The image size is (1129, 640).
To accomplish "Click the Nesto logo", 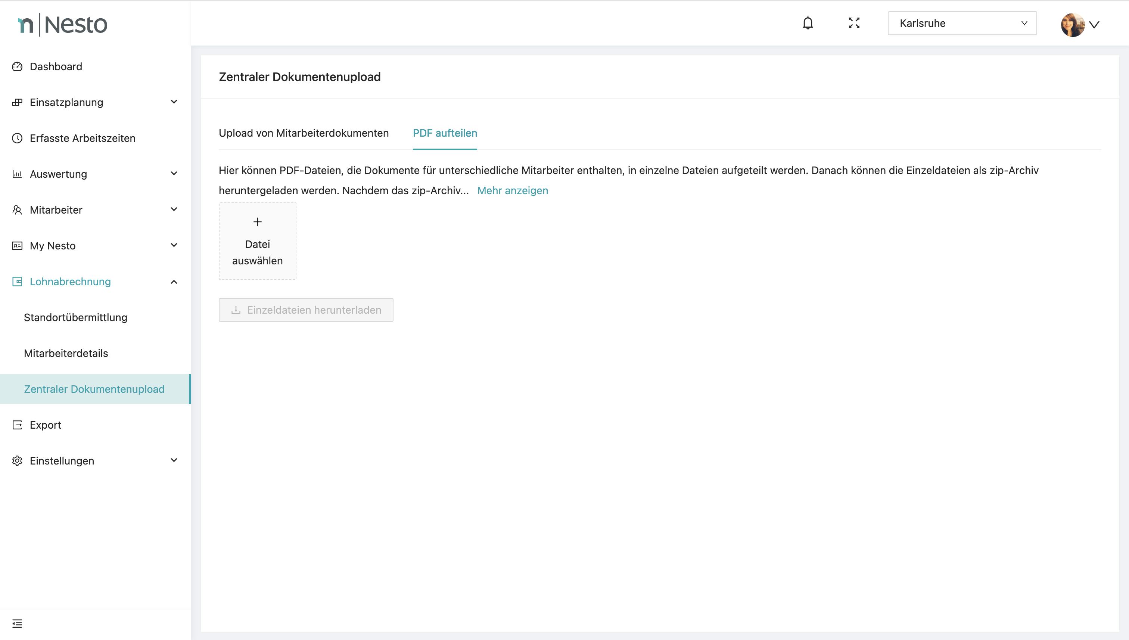I will point(62,25).
